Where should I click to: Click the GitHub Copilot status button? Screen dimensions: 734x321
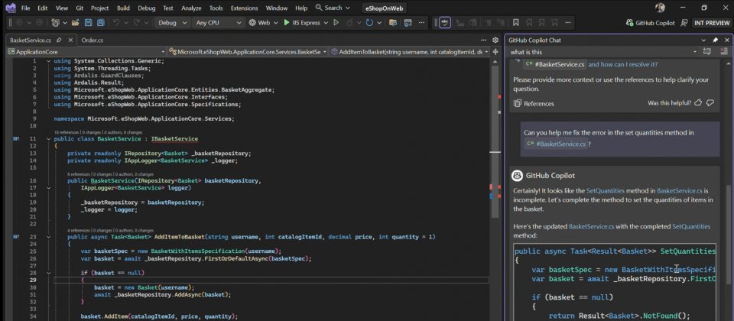click(x=650, y=22)
